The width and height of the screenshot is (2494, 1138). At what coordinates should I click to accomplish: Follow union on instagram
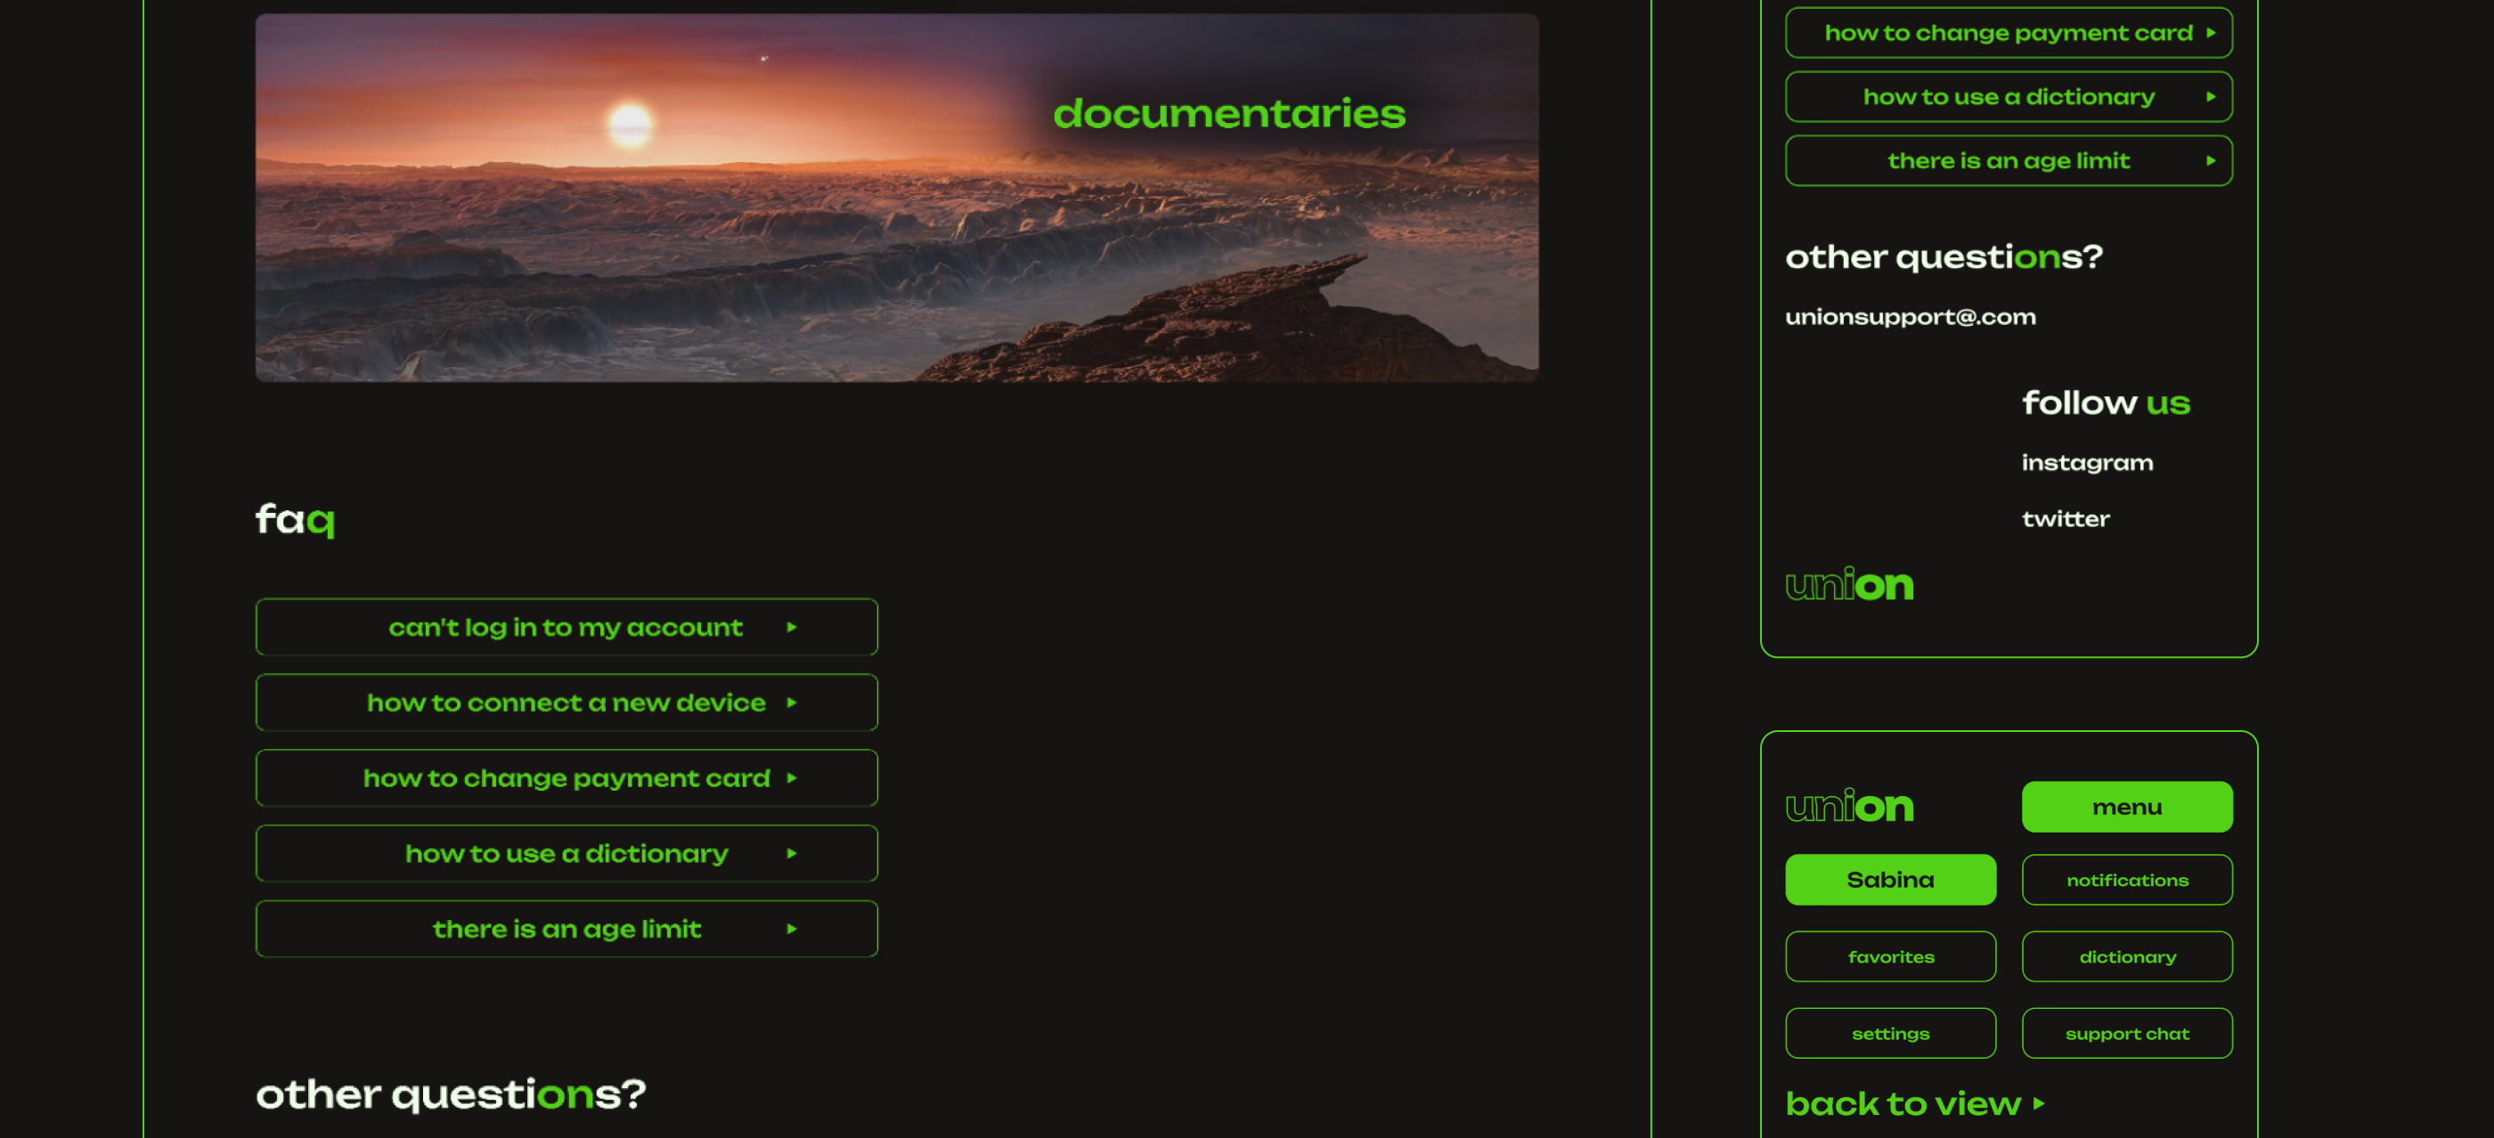(2086, 461)
